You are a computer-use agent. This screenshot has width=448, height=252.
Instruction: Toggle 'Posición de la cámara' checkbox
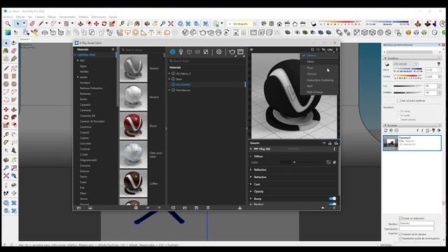click(x=400, y=234)
